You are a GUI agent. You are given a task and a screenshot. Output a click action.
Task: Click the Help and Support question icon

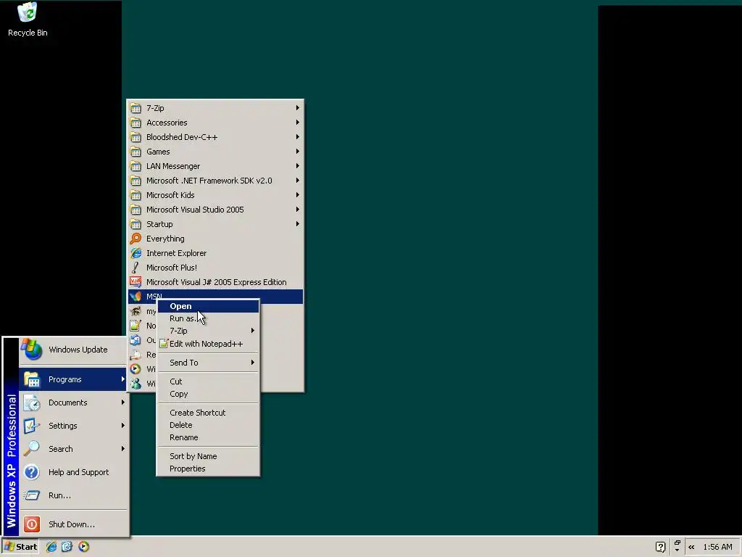pyautogui.click(x=32, y=472)
